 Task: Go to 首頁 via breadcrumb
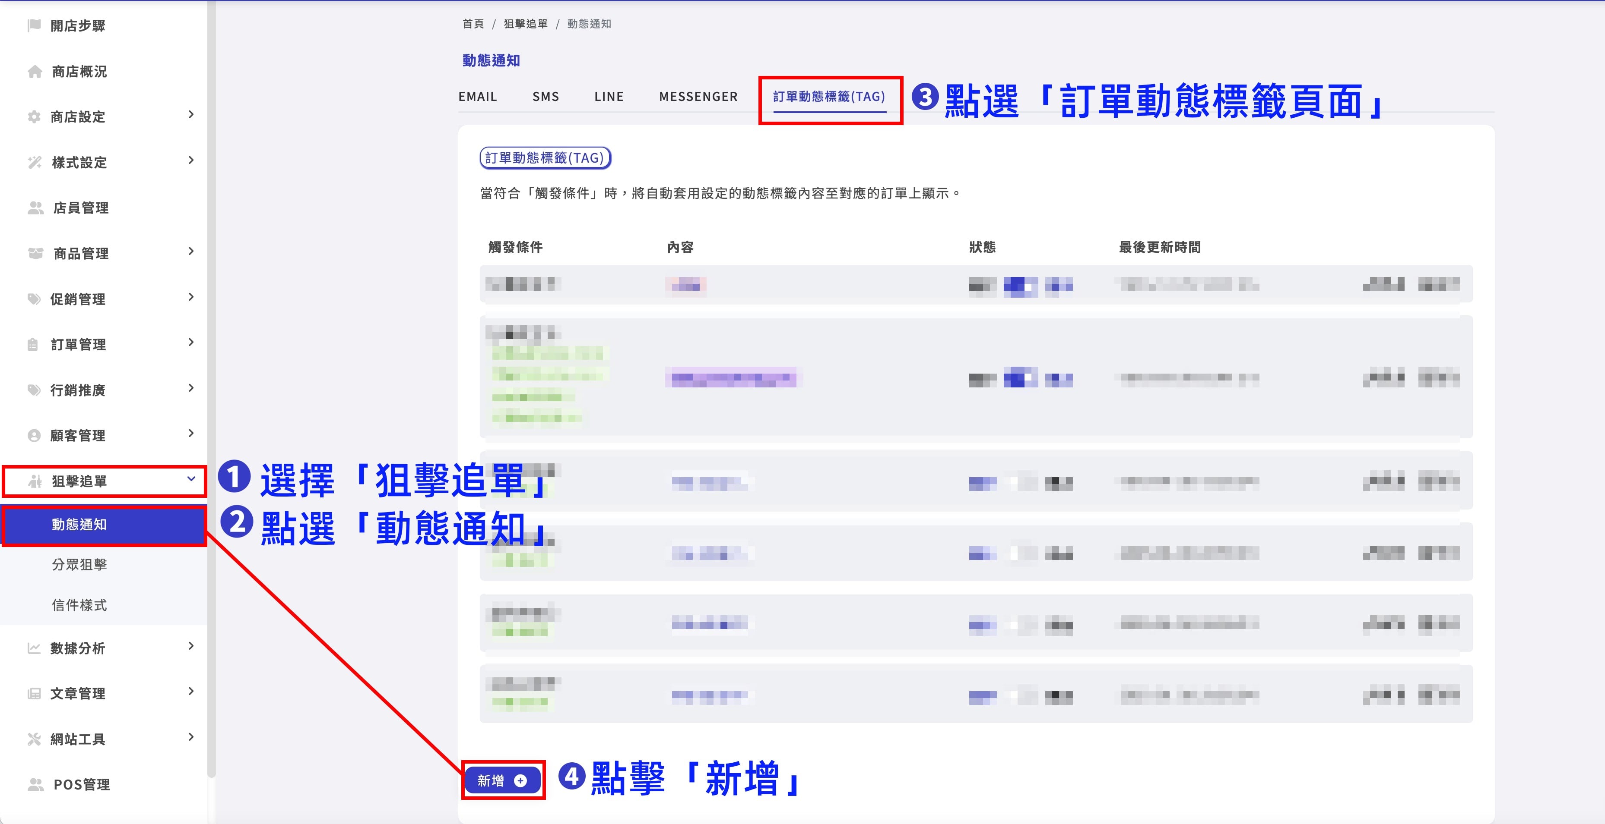click(x=473, y=24)
